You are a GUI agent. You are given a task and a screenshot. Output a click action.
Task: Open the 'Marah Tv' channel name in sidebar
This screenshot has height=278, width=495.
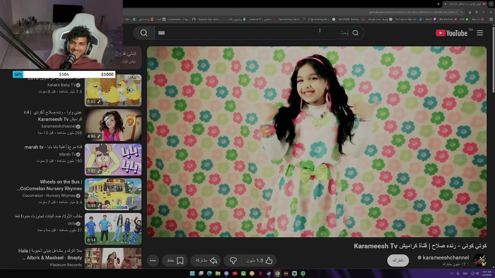point(67,154)
